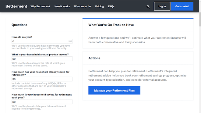
Task: Click 'Betterment can help you plan' paragraph
Action: (x=137, y=76)
